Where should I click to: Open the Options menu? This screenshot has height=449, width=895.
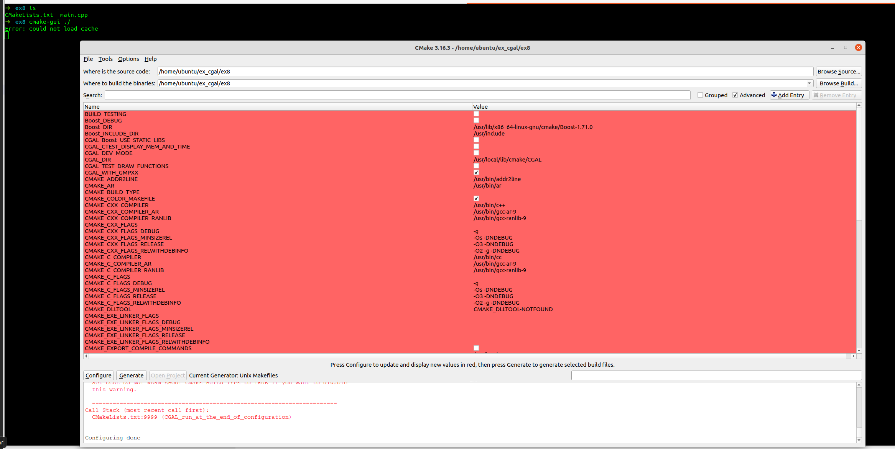pyautogui.click(x=128, y=59)
